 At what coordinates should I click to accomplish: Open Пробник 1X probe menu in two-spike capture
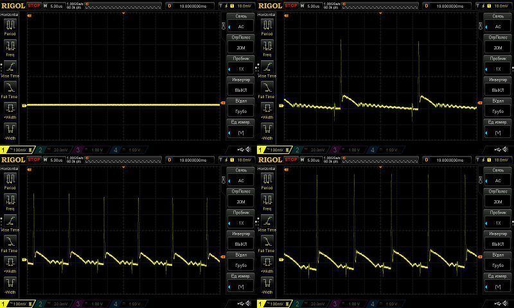click(x=498, y=65)
